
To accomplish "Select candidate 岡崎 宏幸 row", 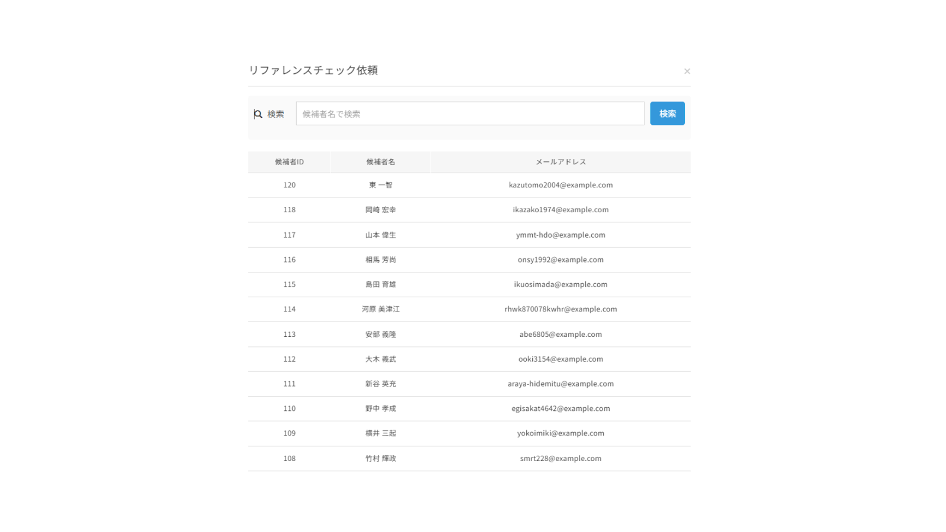I will coord(380,210).
